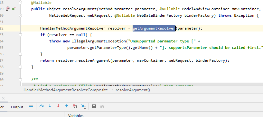
Task: Click the "supportsParameter should be called first" string
Action: [x=211, y=48]
